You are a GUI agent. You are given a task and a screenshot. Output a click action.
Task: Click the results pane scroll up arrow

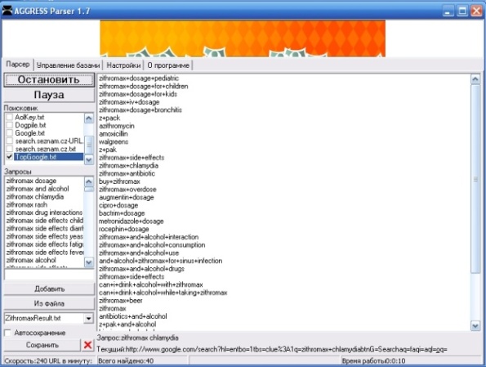(475, 79)
